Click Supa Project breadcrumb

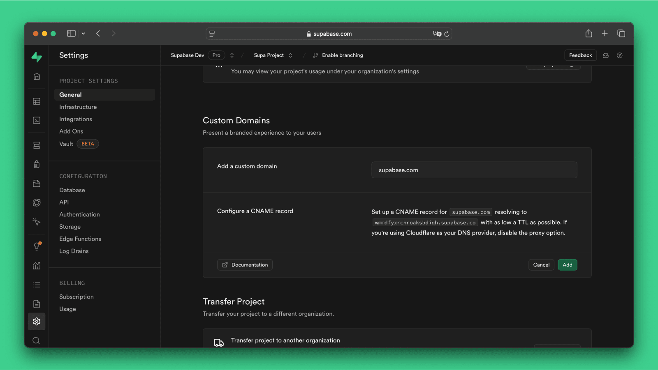point(269,55)
